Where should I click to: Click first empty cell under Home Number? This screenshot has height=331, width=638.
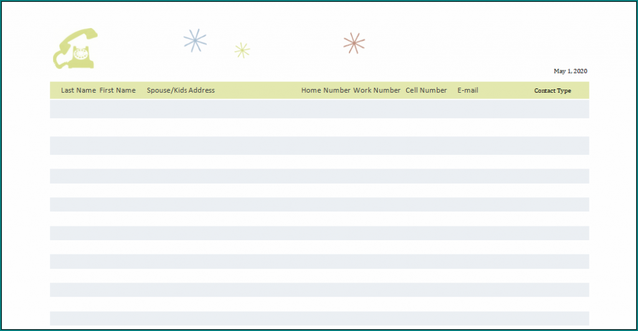pos(326,110)
